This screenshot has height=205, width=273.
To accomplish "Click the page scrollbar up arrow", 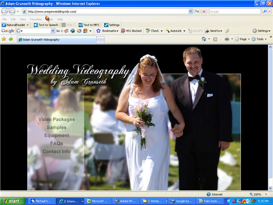I will (270, 47).
